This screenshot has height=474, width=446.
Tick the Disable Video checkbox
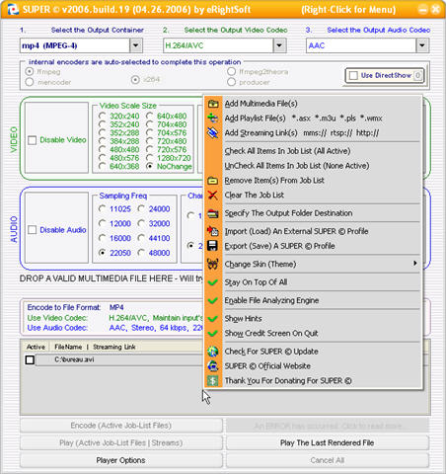pyautogui.click(x=33, y=140)
